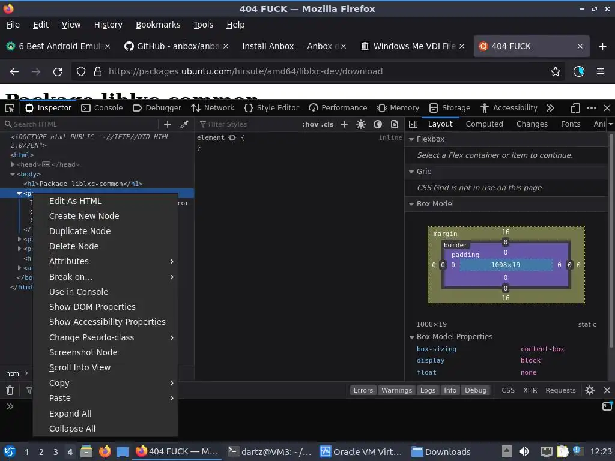This screenshot has height=461, width=615.
Task: Click the Search HTML field
Action: tap(80, 124)
